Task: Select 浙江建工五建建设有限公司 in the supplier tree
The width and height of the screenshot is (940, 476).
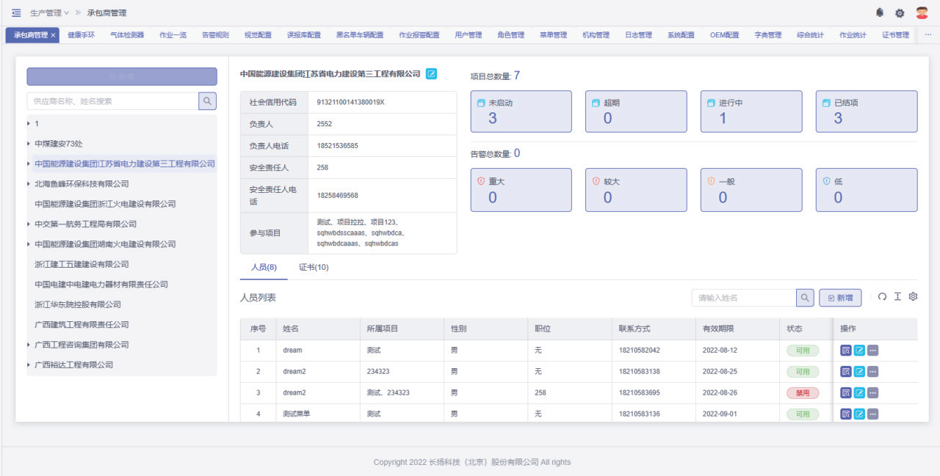Action: pos(82,264)
